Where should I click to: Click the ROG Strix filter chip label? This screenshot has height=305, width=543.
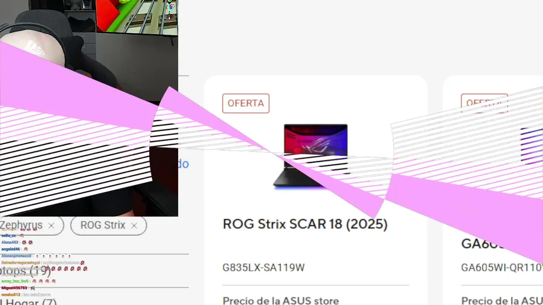(x=103, y=225)
